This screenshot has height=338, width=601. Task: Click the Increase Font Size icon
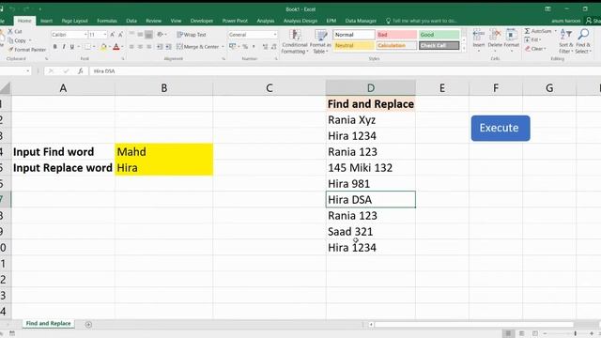(113, 35)
